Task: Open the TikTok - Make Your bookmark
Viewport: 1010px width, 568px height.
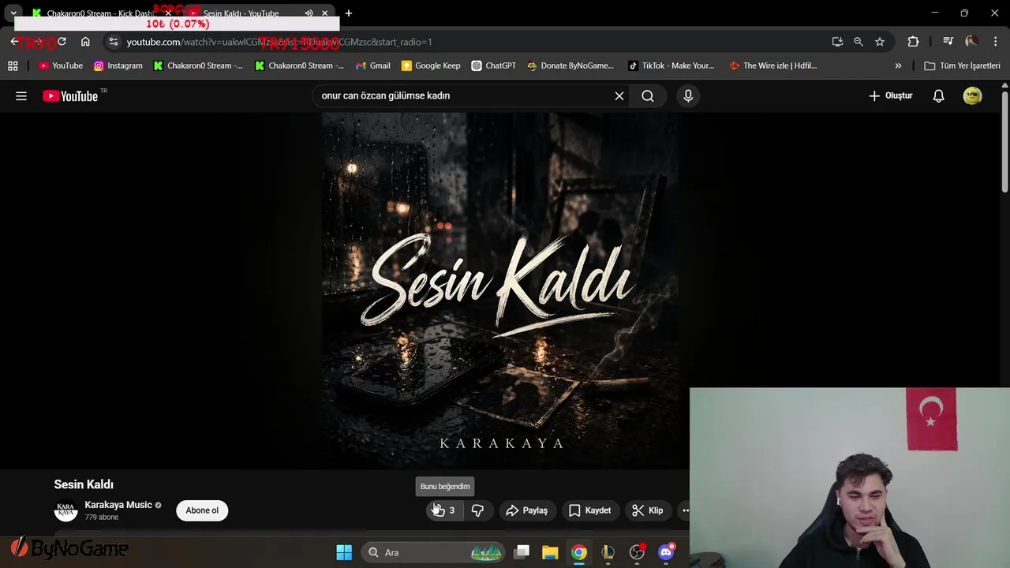Action: [671, 66]
